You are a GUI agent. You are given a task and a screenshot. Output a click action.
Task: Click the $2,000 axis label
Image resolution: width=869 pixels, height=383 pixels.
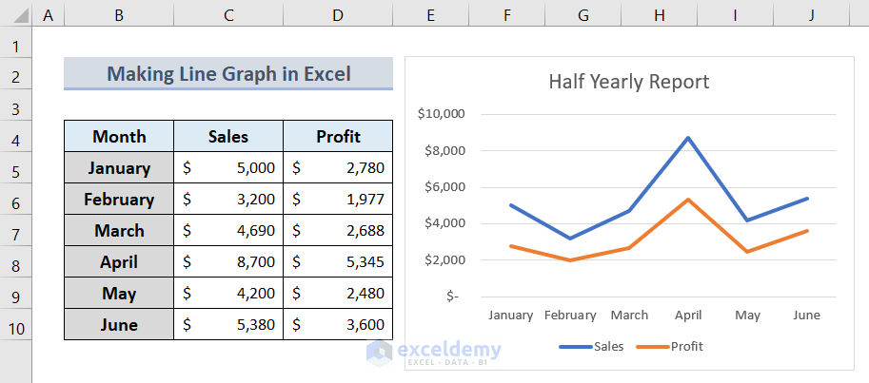(x=444, y=260)
